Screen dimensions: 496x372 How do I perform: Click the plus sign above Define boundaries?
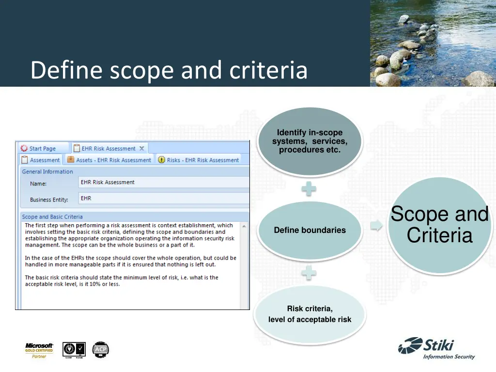[308, 189]
